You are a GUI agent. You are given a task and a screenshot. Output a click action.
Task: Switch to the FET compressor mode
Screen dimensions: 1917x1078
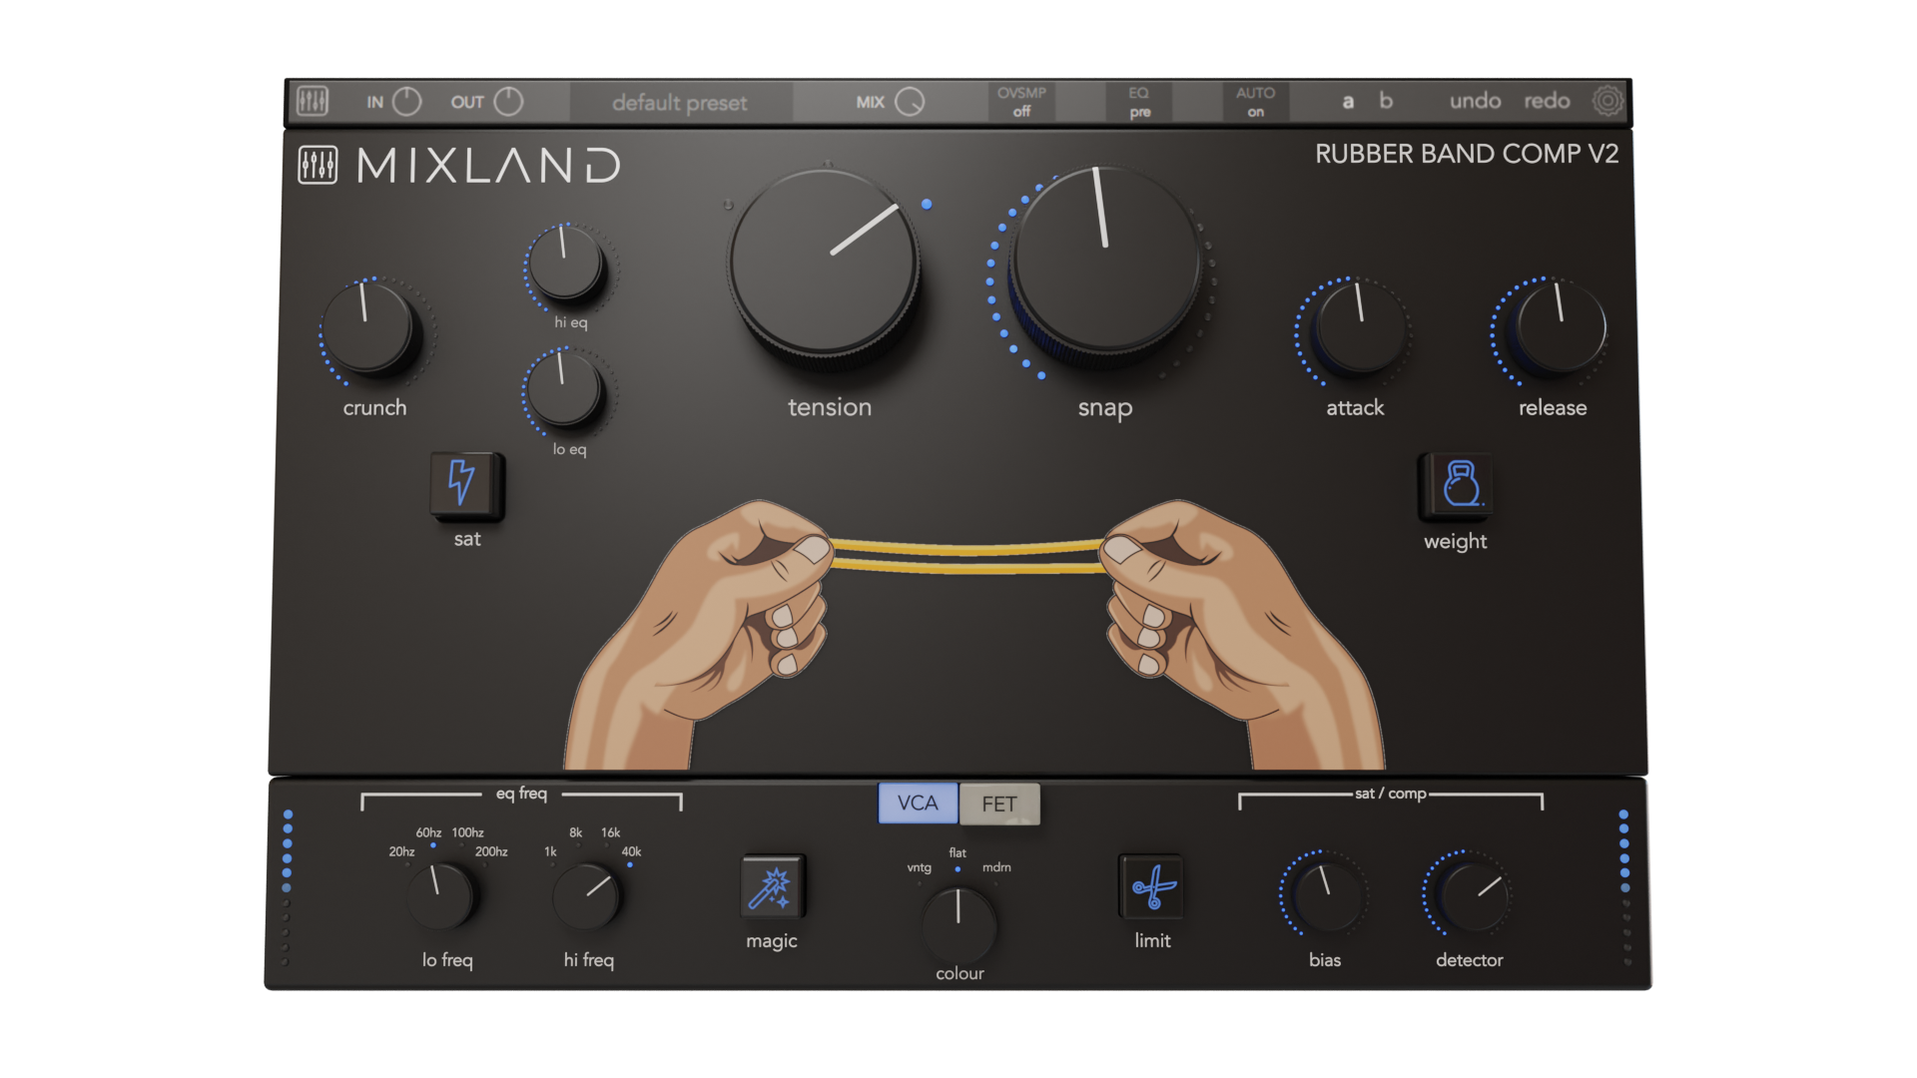tap(999, 805)
